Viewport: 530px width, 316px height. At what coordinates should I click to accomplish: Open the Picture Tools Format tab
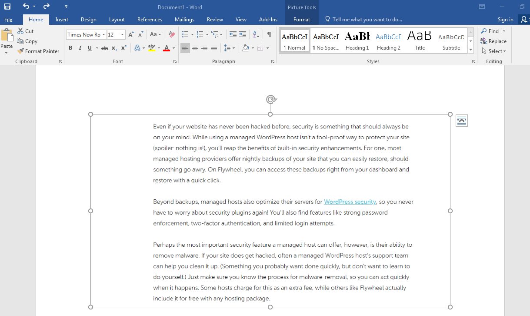[x=301, y=20]
